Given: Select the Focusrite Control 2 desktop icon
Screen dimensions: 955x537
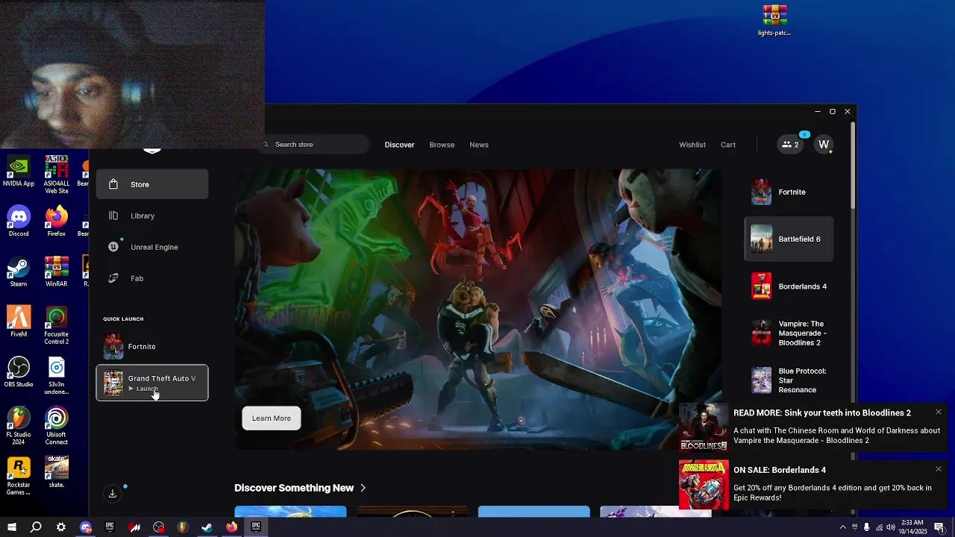Looking at the screenshot, I should coord(57,326).
